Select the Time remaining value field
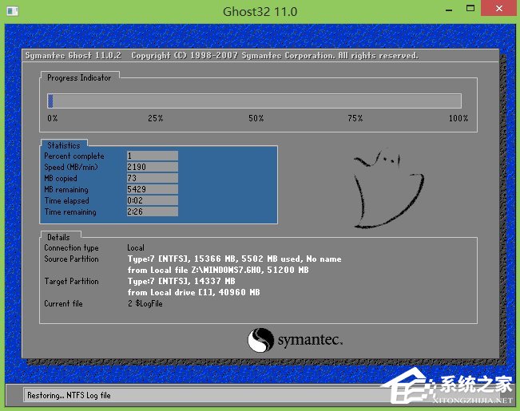 [x=152, y=211]
